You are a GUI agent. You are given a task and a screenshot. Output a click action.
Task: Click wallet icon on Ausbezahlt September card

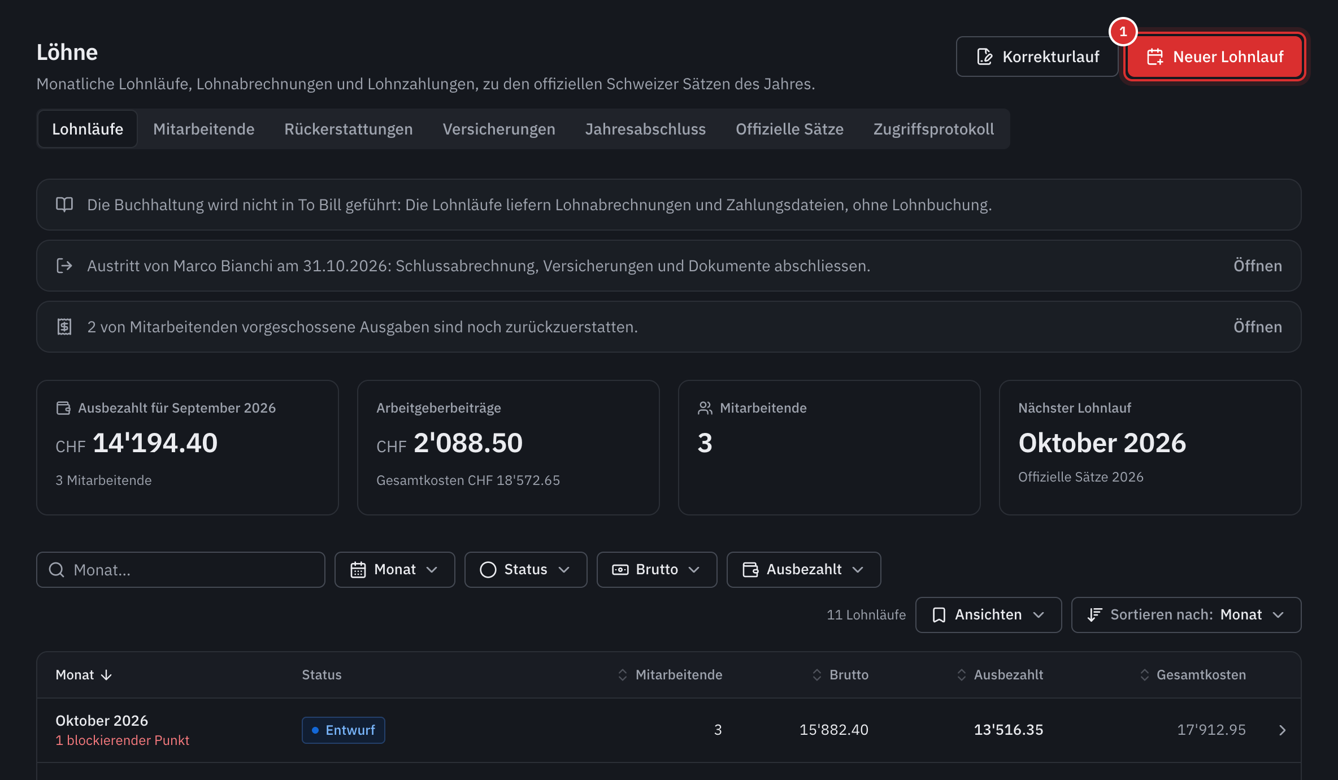(63, 408)
